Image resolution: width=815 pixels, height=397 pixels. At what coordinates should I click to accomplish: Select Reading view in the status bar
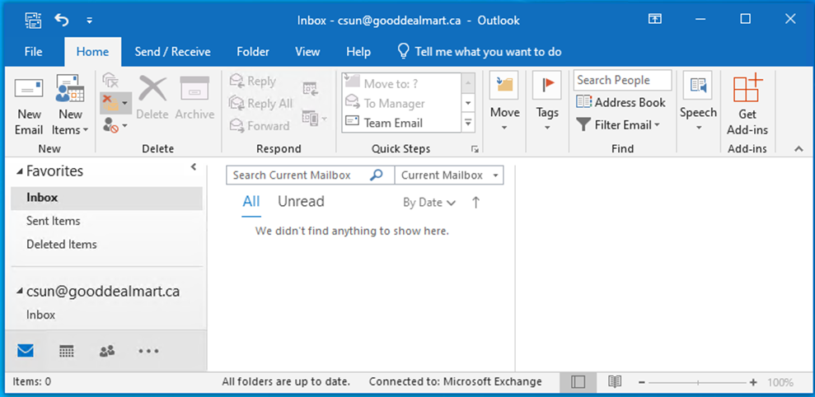(615, 382)
